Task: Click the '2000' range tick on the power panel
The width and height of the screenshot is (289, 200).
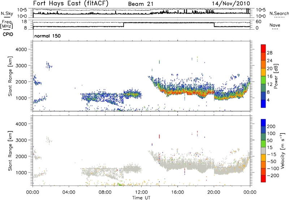Action: 21,82
